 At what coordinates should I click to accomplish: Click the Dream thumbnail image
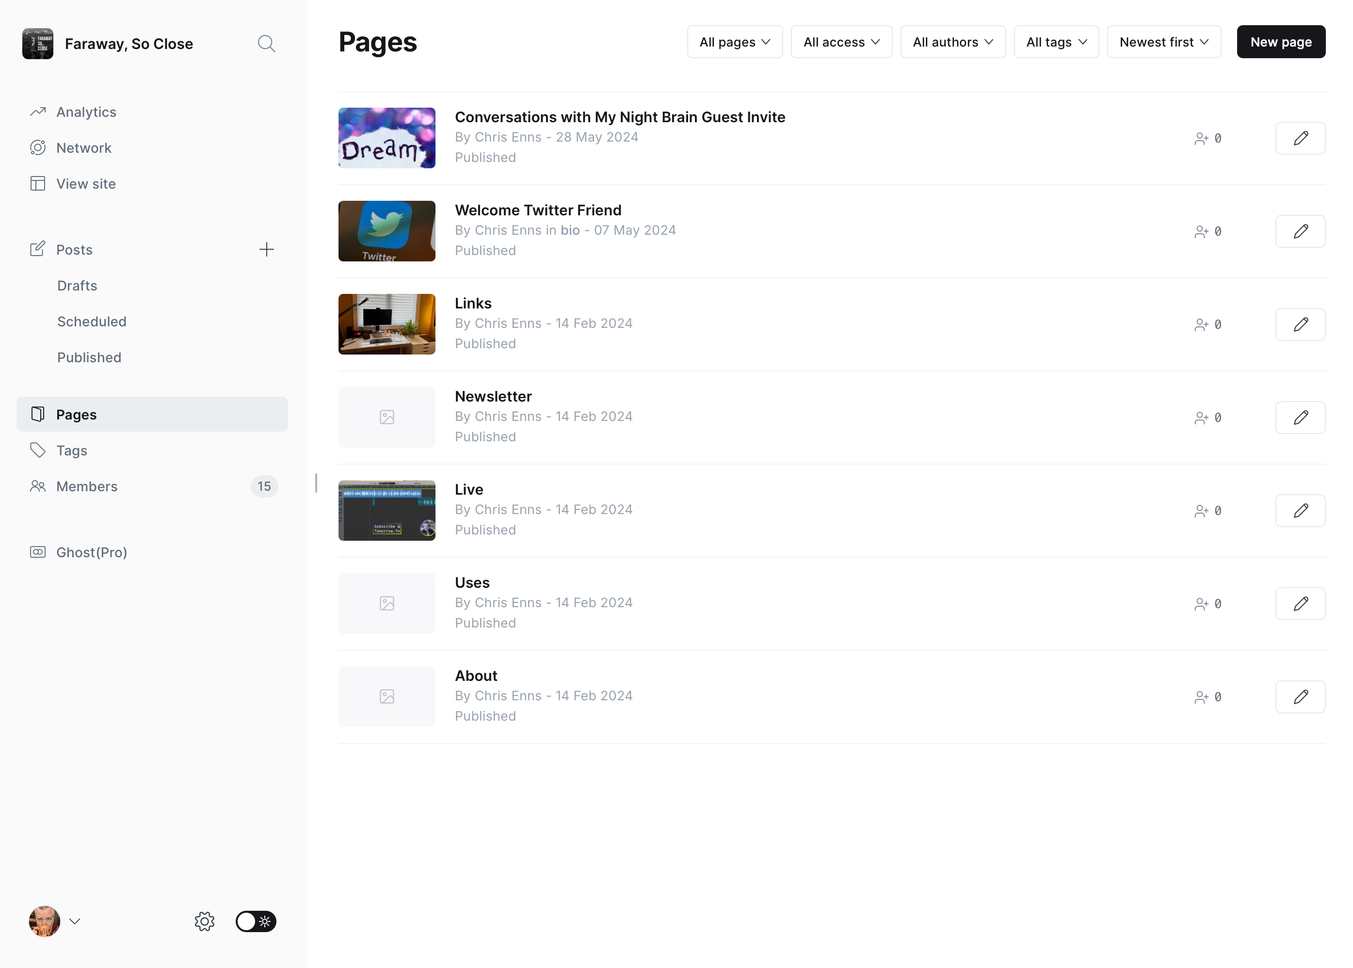tap(387, 138)
